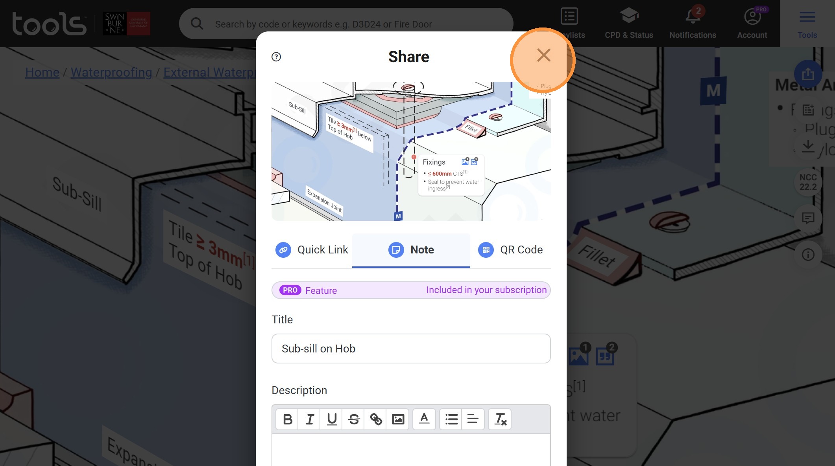Open the Home breadcrumb link
This screenshot has height=466, width=835.
click(42, 72)
